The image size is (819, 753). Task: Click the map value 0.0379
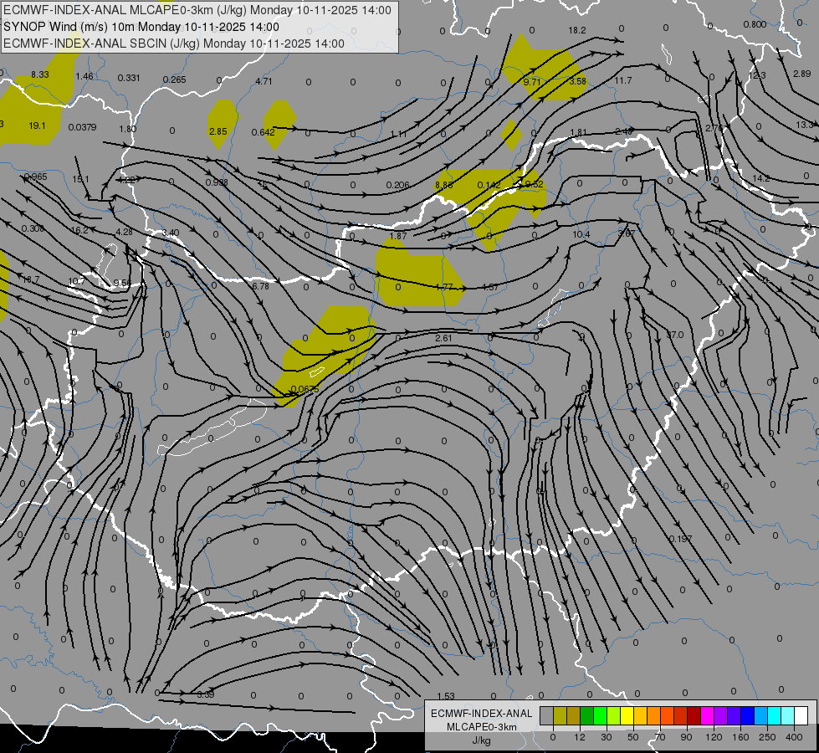point(82,127)
